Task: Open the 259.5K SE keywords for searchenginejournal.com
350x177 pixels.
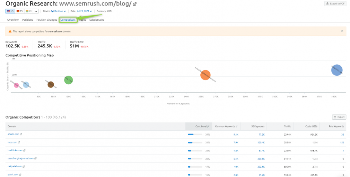Action: point(261,159)
